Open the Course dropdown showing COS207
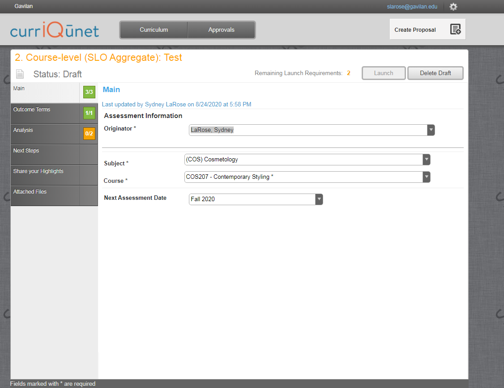This screenshot has width=504, height=388. (427, 177)
